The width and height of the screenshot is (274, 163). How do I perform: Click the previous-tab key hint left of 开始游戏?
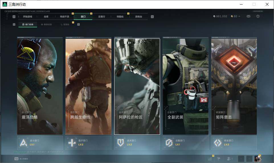(14, 17)
